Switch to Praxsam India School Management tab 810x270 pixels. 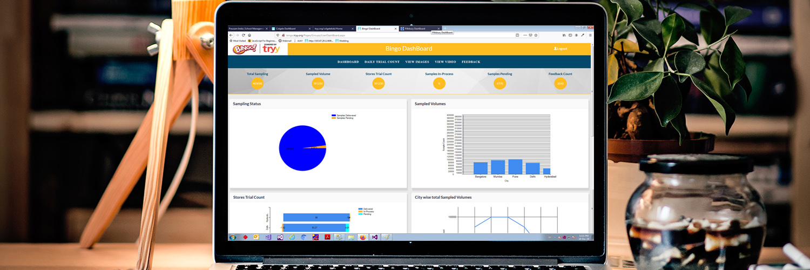(249, 28)
